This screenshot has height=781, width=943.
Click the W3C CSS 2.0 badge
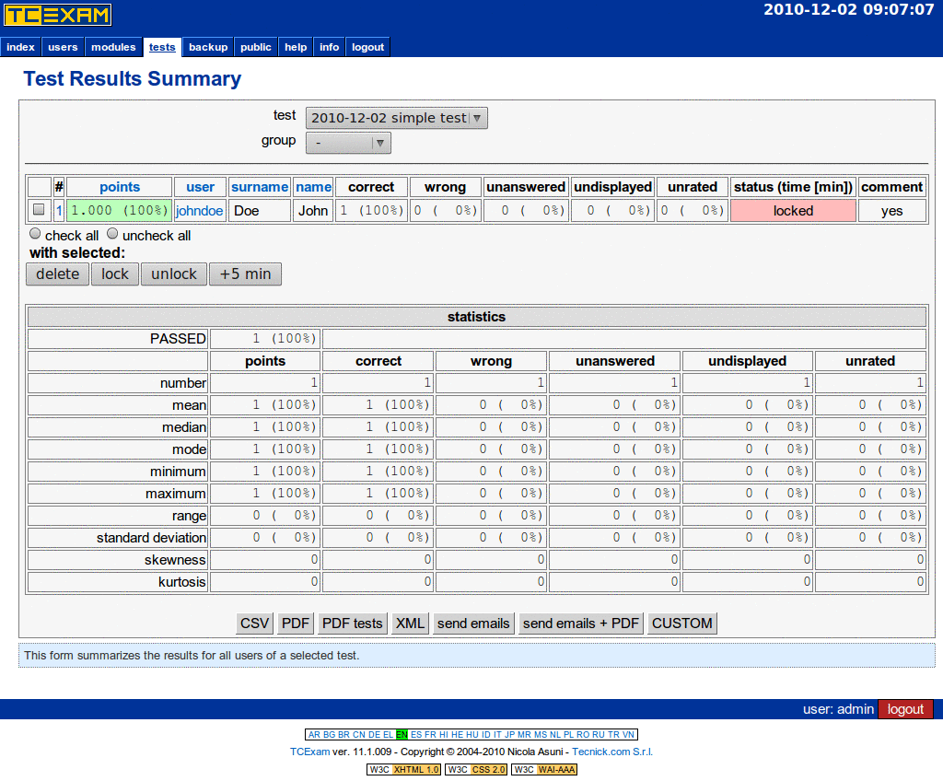coord(476,769)
